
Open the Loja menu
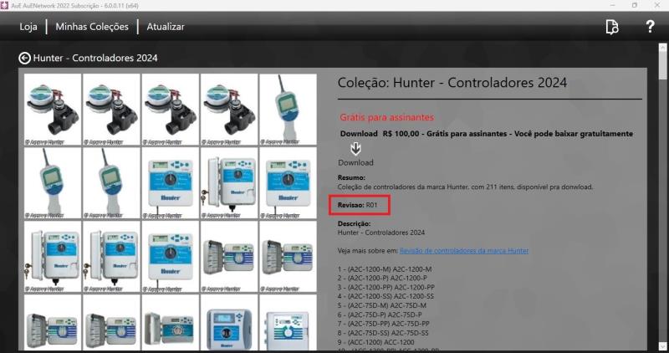tap(28, 27)
